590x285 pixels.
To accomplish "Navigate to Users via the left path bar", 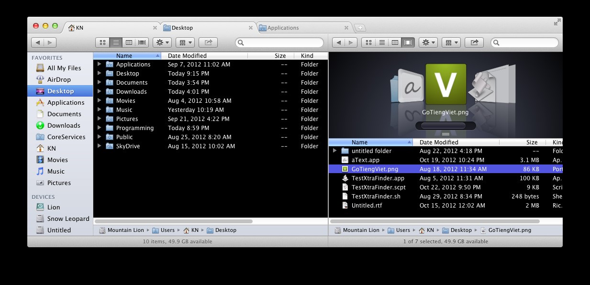I will click(167, 230).
